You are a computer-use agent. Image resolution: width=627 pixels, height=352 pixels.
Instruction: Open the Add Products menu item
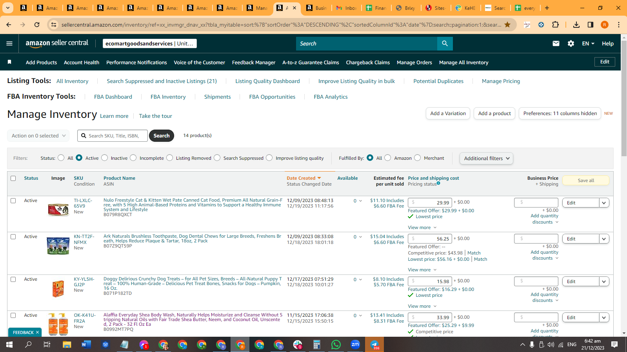[41, 62]
